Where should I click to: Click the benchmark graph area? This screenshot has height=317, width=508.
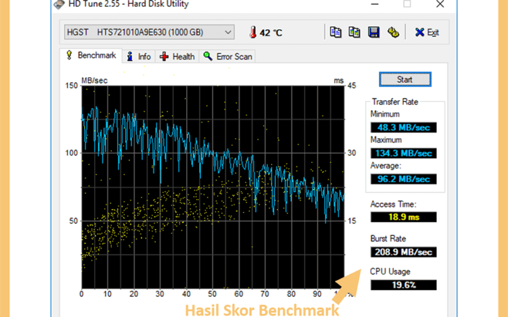point(213,187)
